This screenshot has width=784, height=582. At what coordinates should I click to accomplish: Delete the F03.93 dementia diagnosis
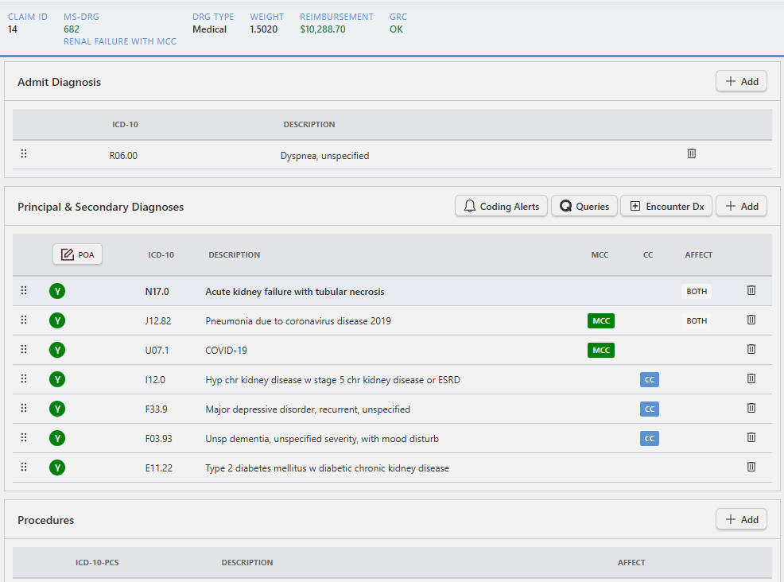point(751,437)
